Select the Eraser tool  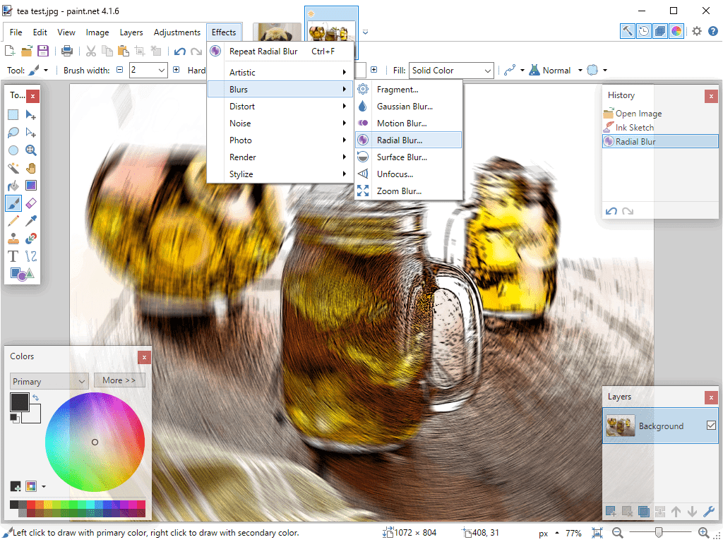click(31, 203)
